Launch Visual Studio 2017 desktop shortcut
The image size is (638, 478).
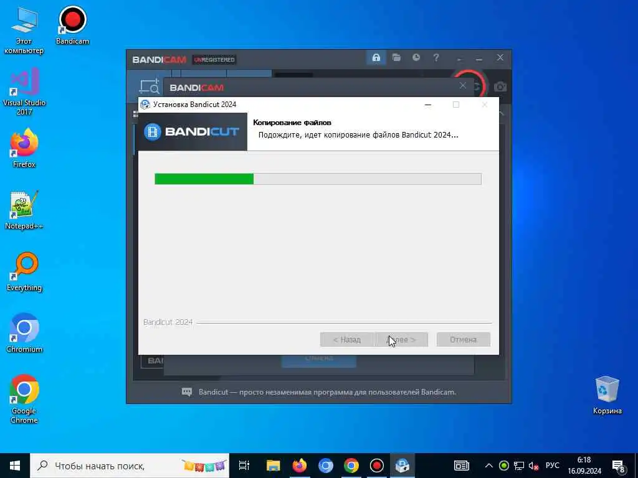24,92
